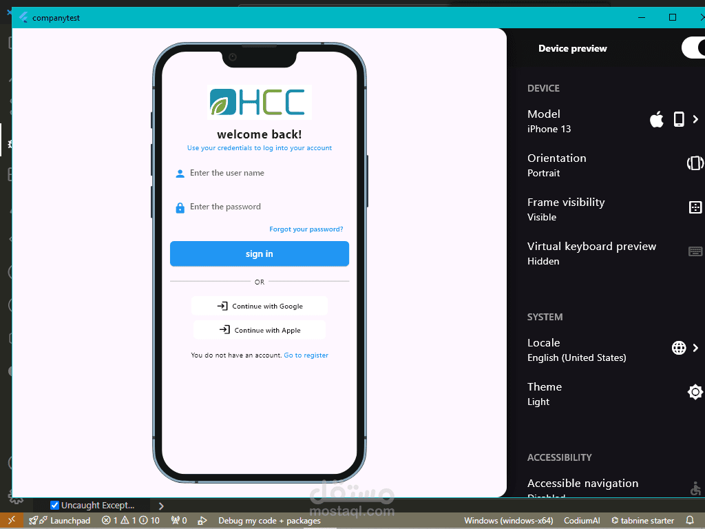Click the person icon beside user name

click(x=180, y=174)
